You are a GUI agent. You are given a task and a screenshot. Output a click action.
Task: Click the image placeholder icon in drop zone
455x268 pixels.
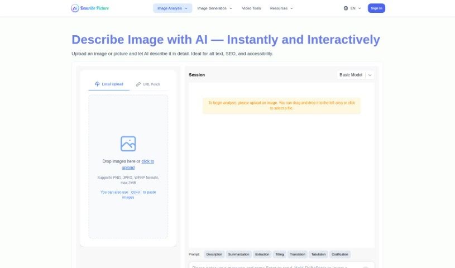[128, 143]
